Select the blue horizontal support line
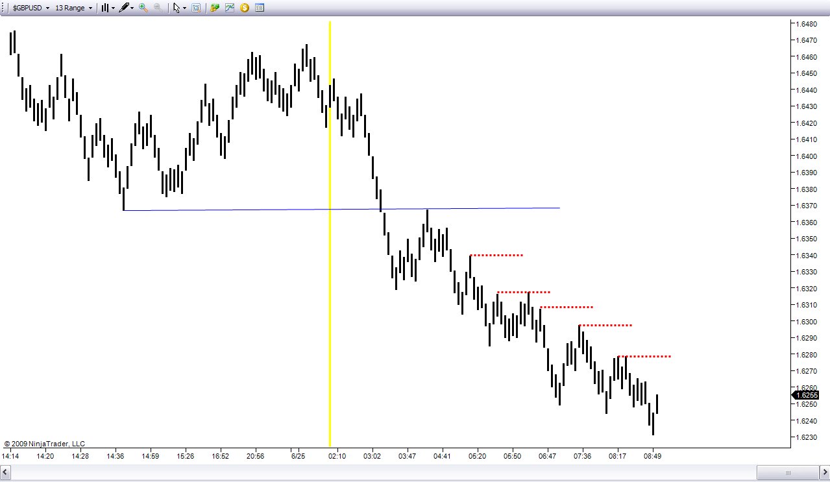 pos(341,209)
